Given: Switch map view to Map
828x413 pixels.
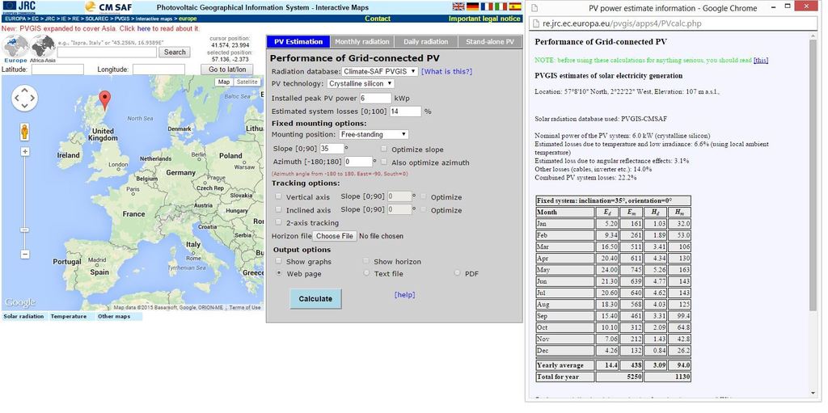Looking at the screenshot, I should pyautogui.click(x=224, y=82).
